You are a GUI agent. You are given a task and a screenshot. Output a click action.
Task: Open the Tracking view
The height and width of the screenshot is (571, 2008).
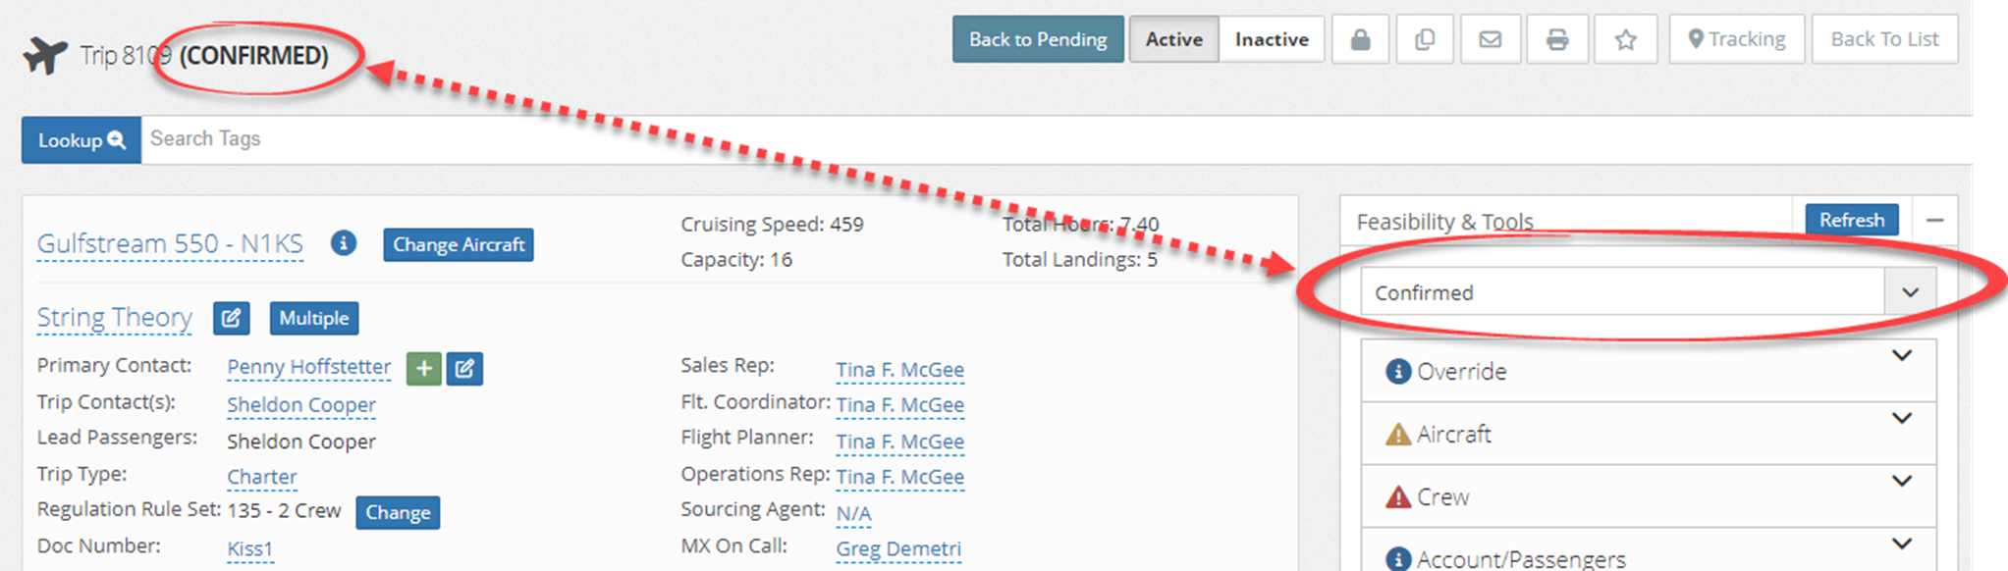(1736, 39)
